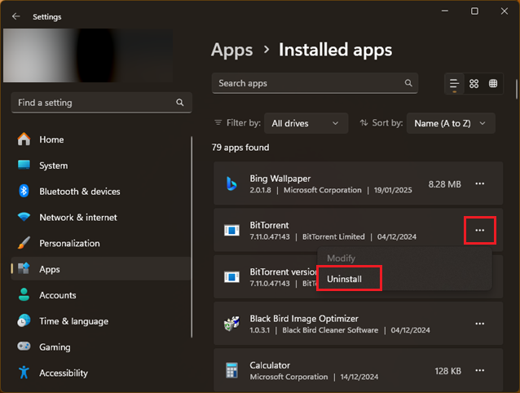Click the Search apps magnifier icon
Viewport: 520px width, 393px height.
(x=408, y=83)
